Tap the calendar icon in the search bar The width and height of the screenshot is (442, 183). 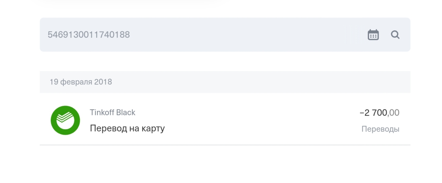coord(373,35)
